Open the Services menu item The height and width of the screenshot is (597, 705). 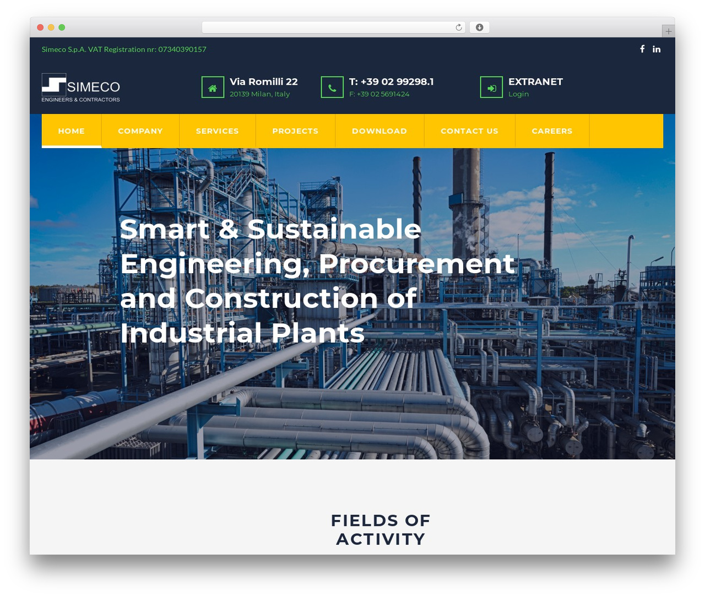point(218,131)
